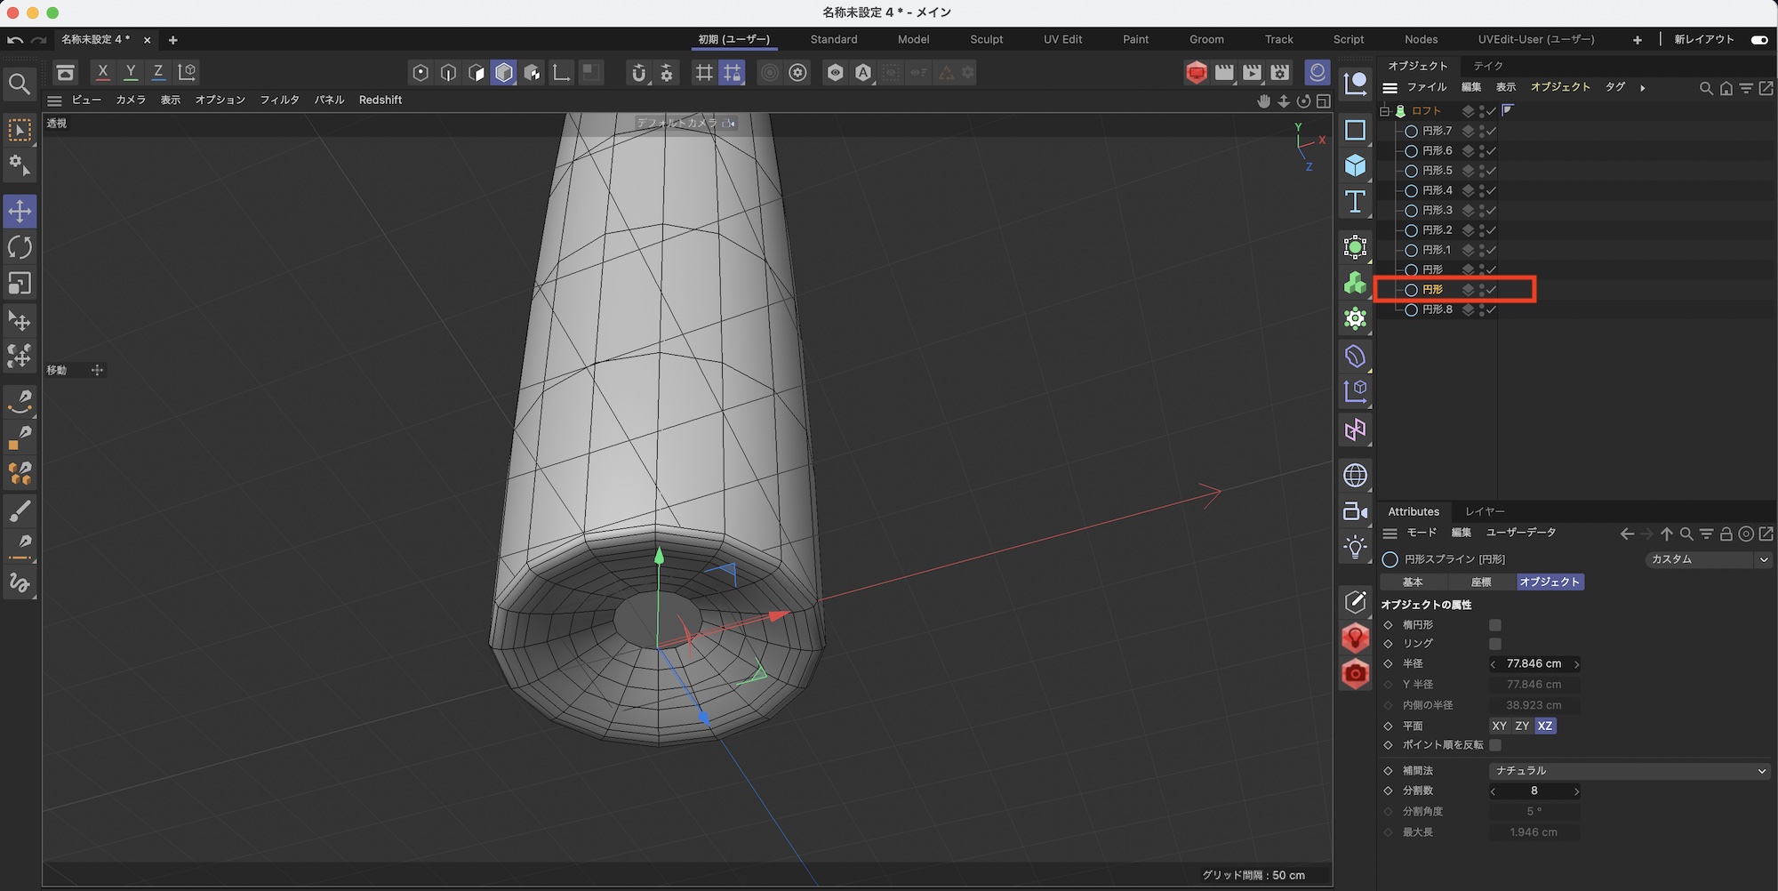The height and width of the screenshot is (891, 1778).
Task: Select the Rotate tool
Action: pyautogui.click(x=20, y=247)
